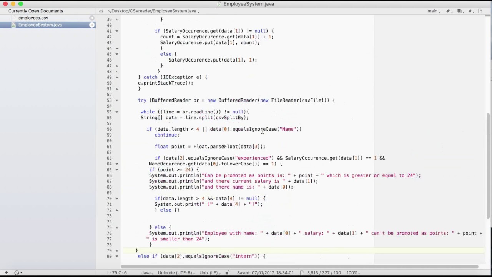Click the L: 79 C: 6 cursor position
The height and width of the screenshot is (277, 492).
[x=117, y=273]
